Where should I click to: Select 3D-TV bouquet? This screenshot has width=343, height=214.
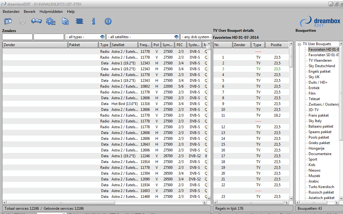coord(313,110)
